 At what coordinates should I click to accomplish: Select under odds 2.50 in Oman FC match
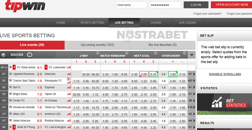pos(183,101)
